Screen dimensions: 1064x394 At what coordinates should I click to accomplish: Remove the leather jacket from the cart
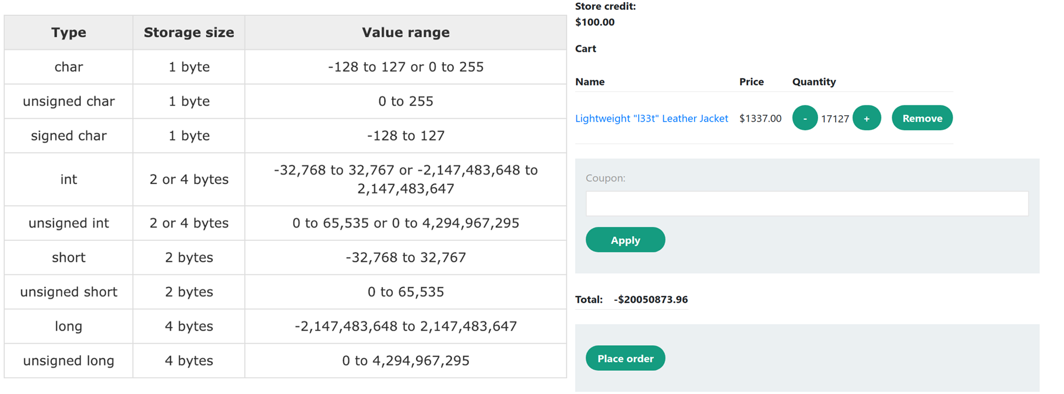coord(922,118)
